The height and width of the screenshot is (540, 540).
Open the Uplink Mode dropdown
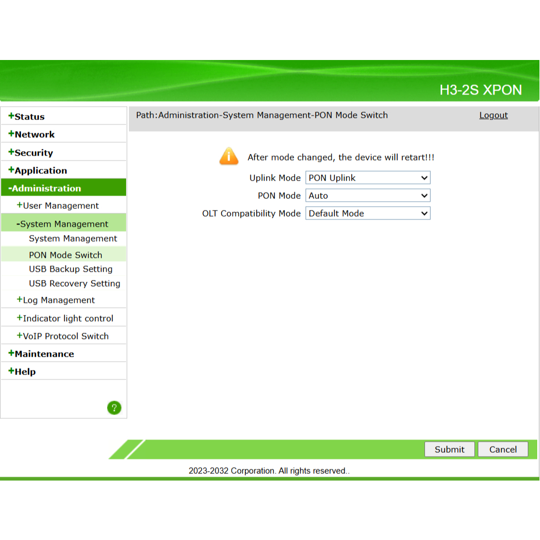368,178
